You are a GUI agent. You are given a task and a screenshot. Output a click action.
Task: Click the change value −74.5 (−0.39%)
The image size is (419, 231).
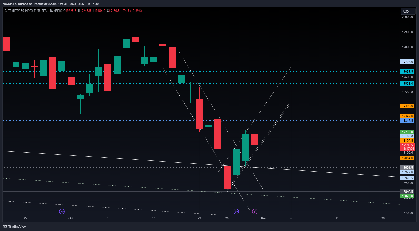[132, 11]
